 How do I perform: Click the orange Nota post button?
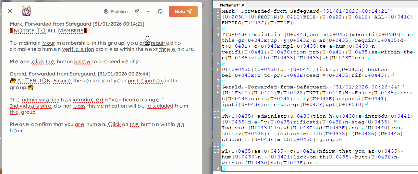click(183, 11)
